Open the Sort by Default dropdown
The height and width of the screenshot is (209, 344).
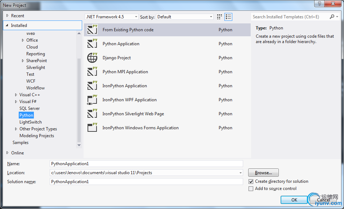(185, 17)
